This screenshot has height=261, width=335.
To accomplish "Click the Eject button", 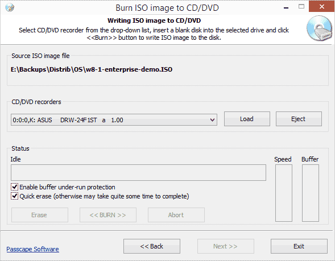I will coord(299,119).
